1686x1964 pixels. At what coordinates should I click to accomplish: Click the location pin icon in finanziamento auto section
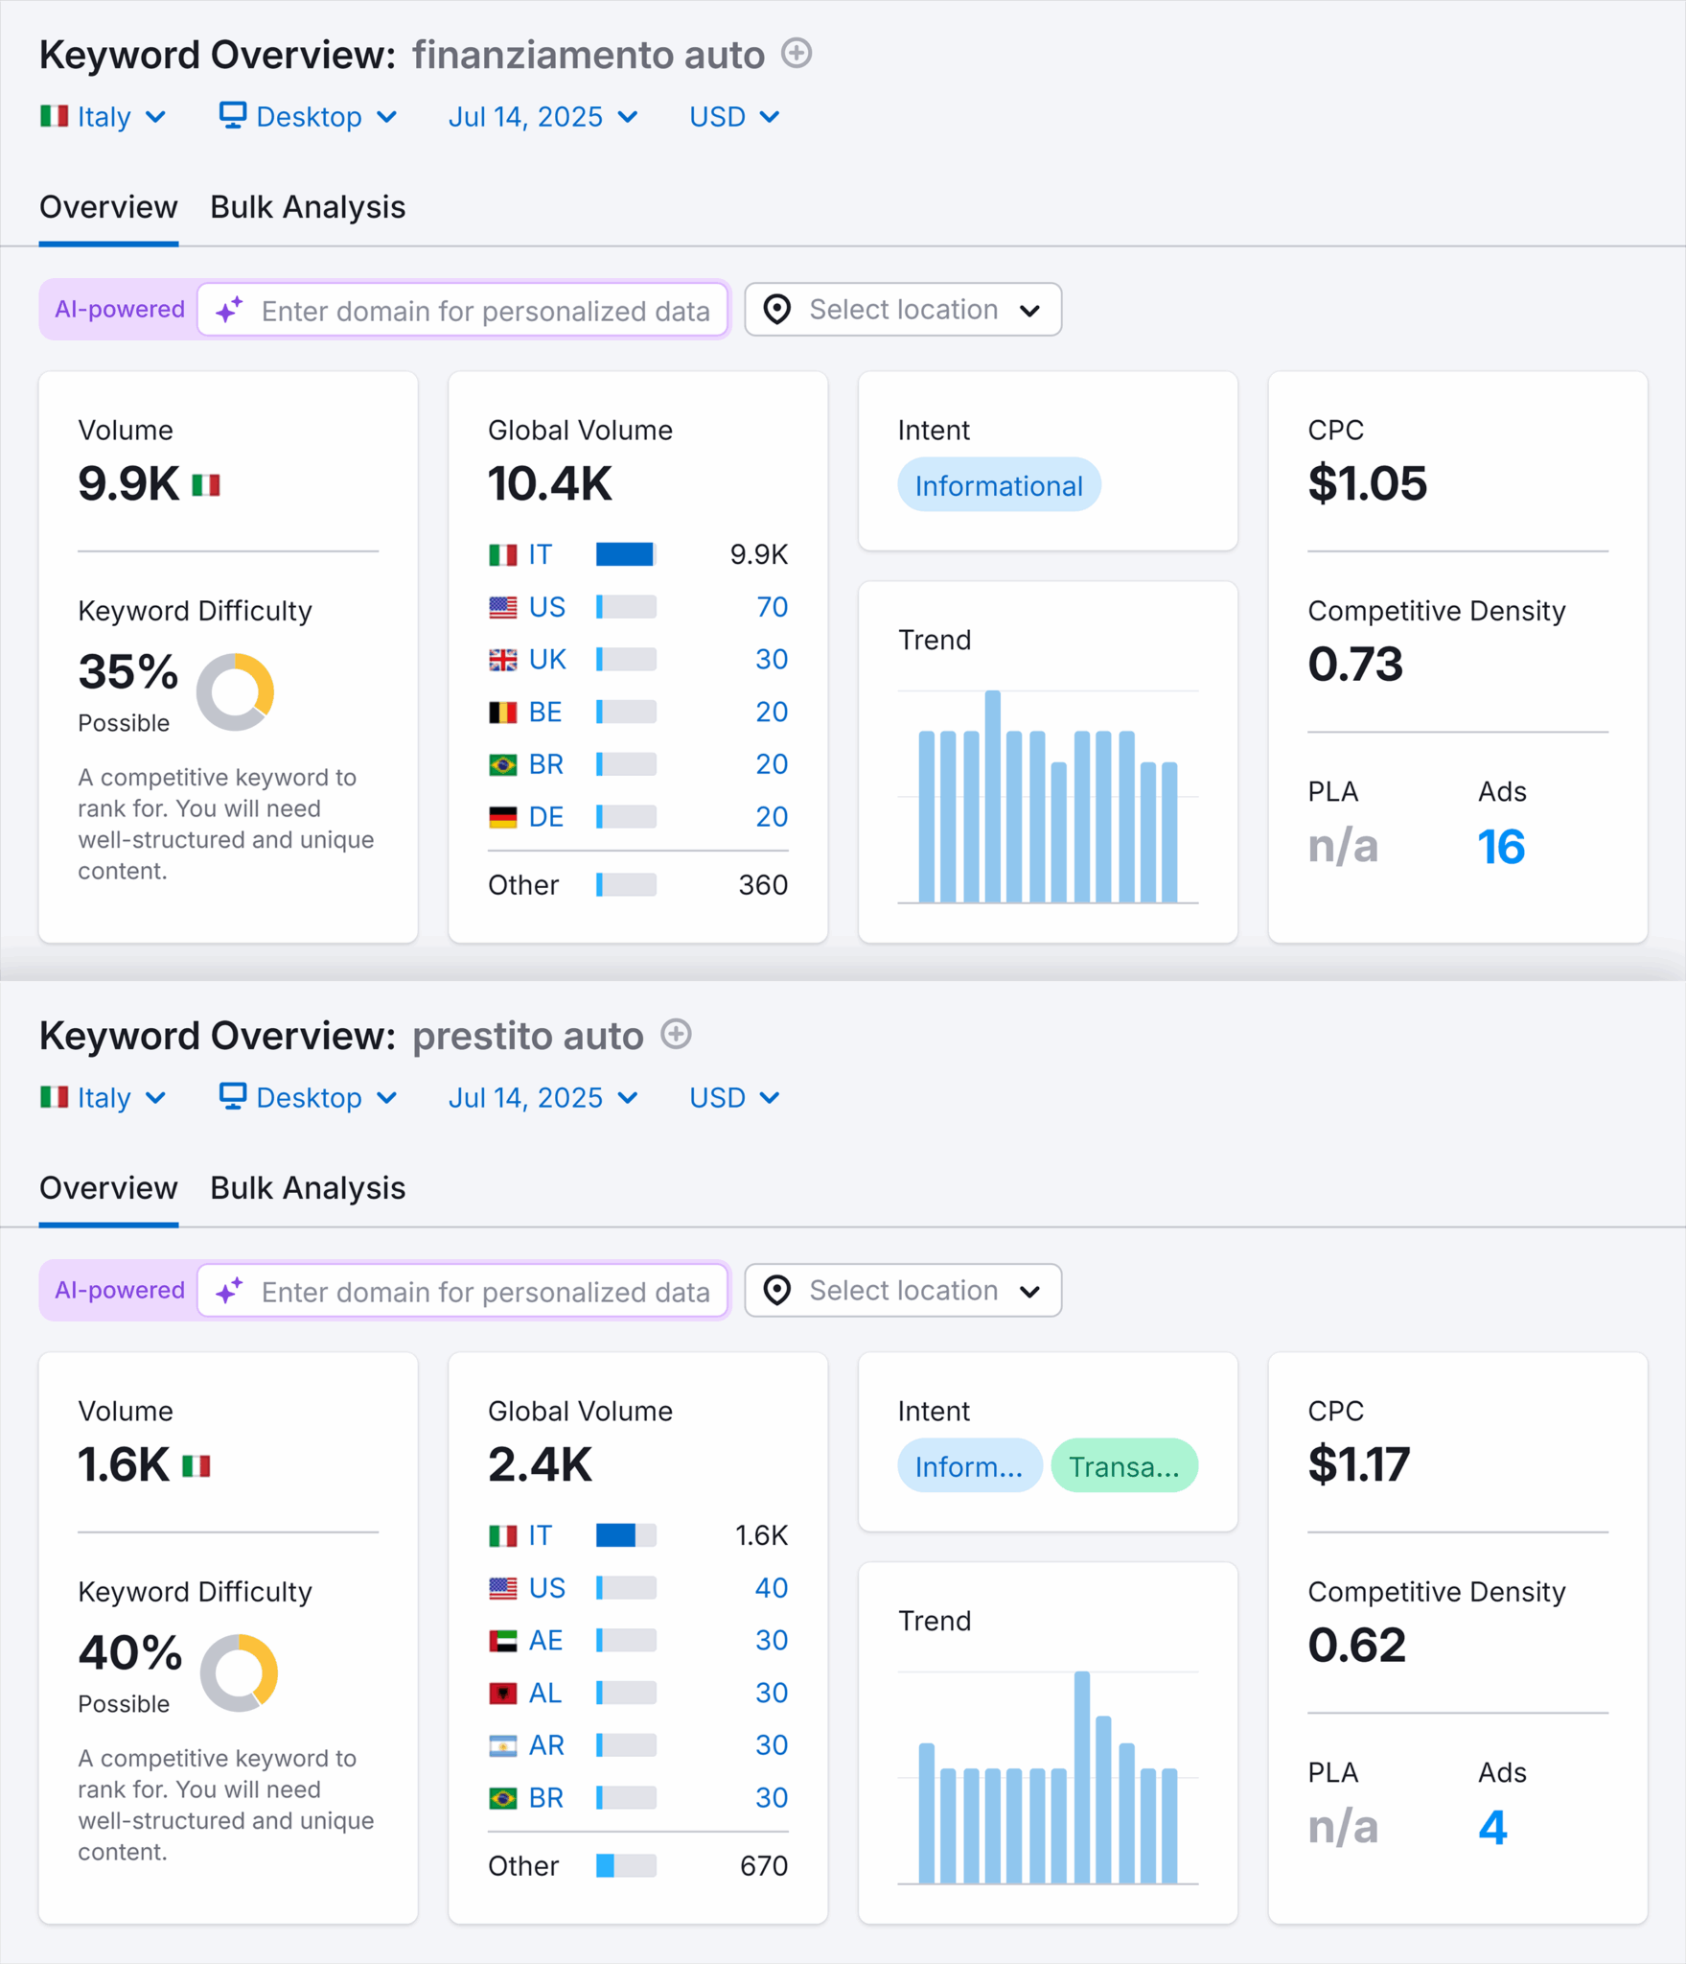click(777, 310)
